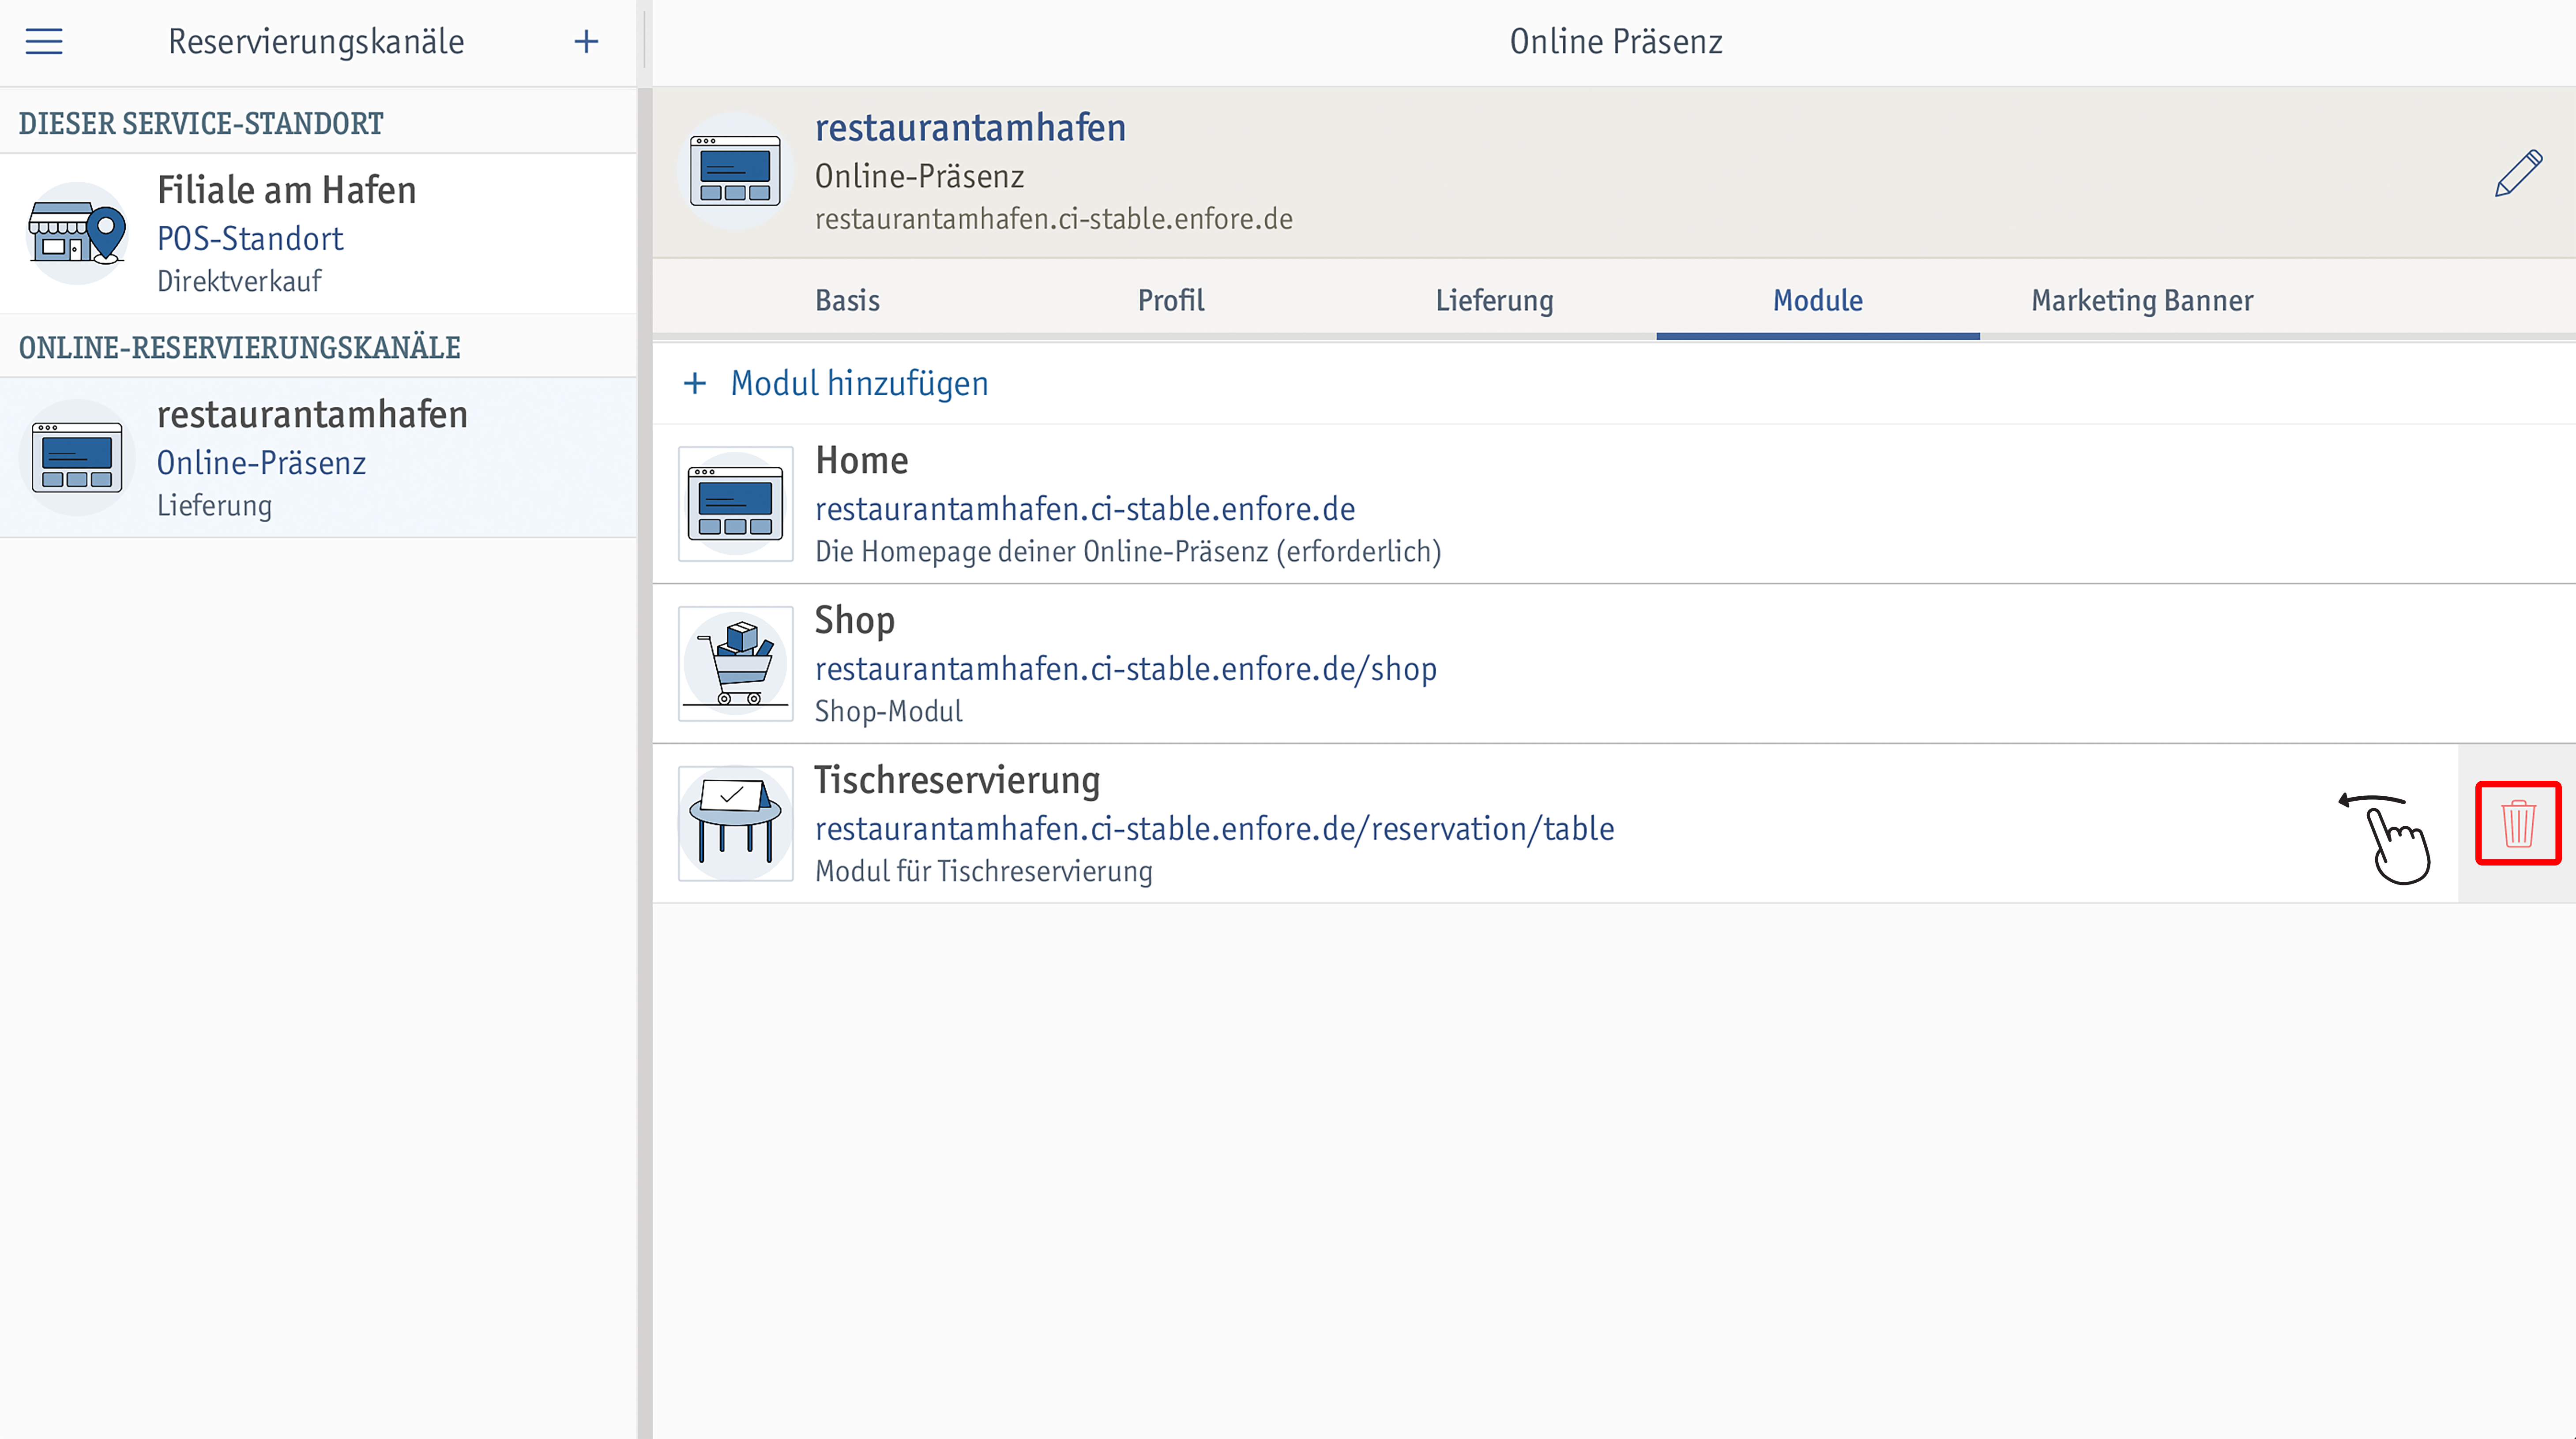
Task: Select Filiale am Hafen location
Action: (318, 234)
